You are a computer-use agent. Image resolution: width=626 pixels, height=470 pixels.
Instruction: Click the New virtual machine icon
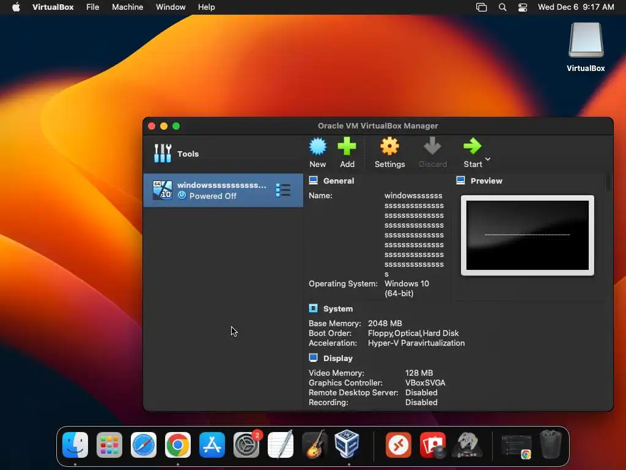pyautogui.click(x=318, y=147)
